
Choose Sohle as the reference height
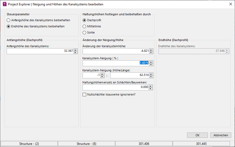coord(85,33)
